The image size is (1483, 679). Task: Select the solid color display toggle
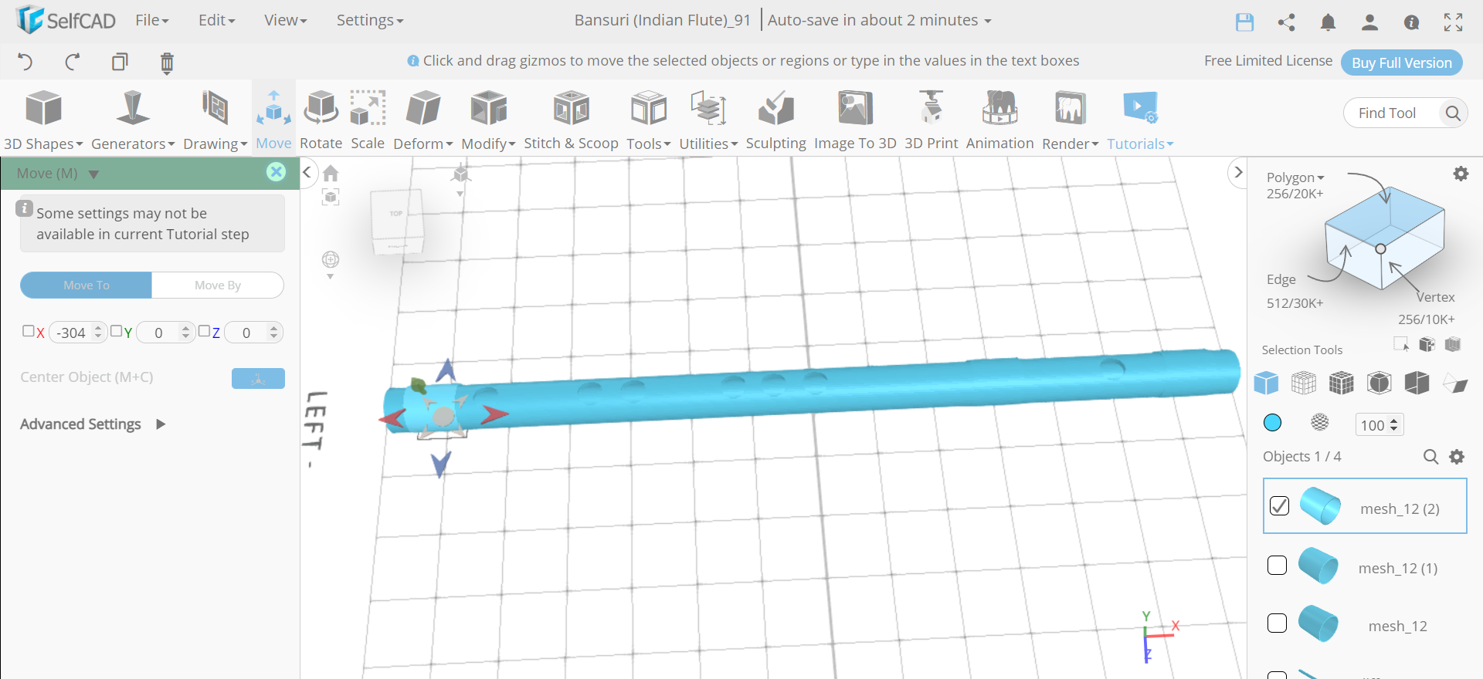[x=1272, y=422]
